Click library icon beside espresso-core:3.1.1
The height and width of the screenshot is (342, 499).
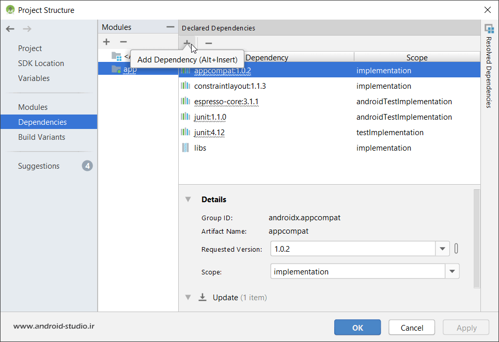coord(185,102)
